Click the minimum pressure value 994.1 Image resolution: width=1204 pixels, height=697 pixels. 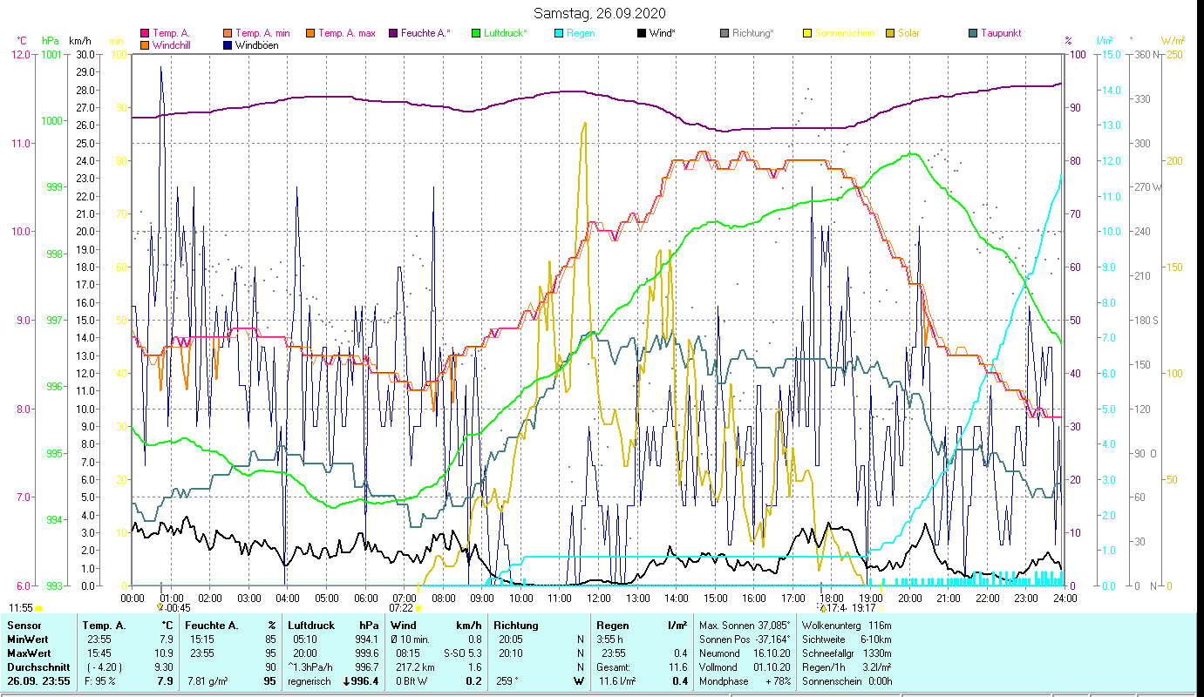[x=366, y=639]
